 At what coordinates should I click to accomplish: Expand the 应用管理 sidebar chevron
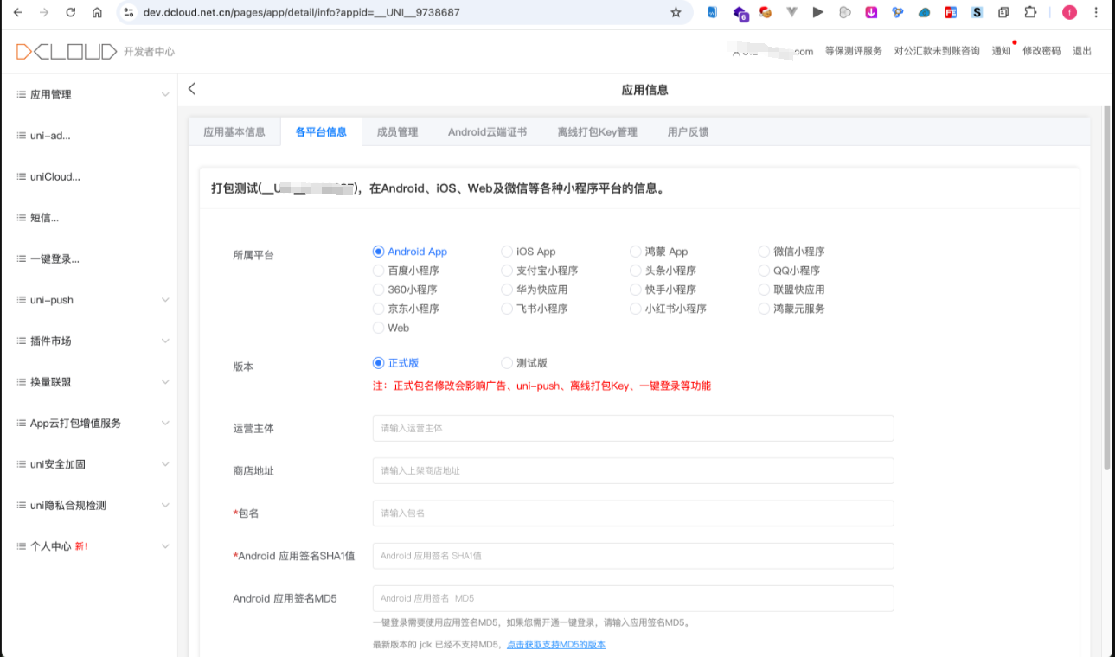(x=165, y=94)
